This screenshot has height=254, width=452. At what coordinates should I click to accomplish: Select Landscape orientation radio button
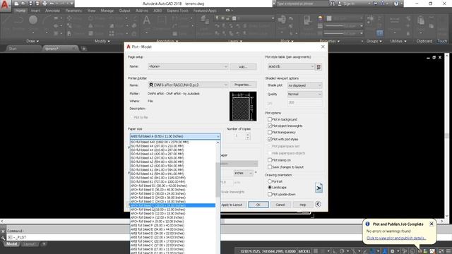point(270,188)
